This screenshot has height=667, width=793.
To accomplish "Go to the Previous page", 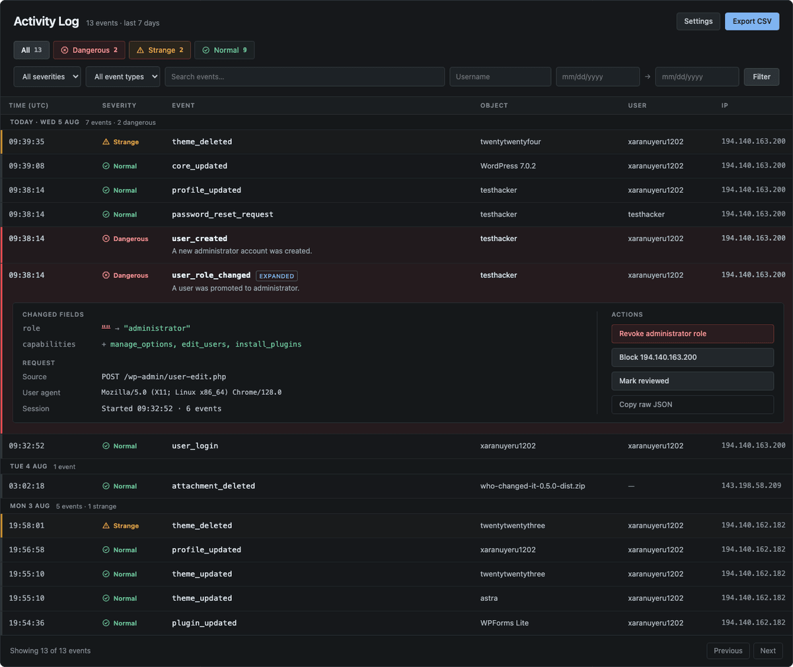I will coord(728,650).
